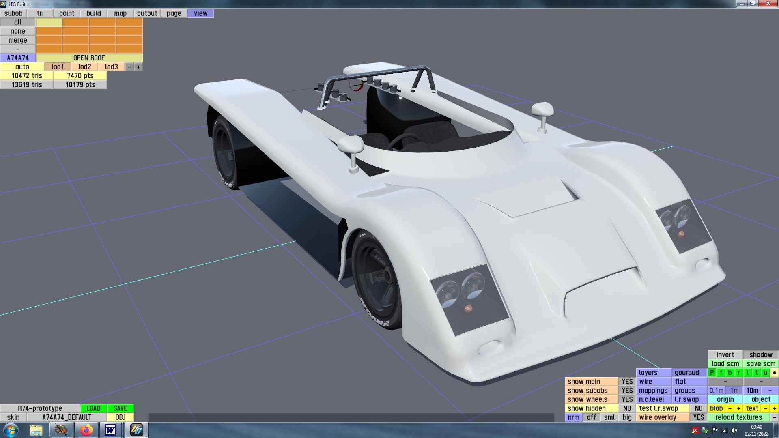
Task: Select the 10m grid size option
Action: point(752,391)
